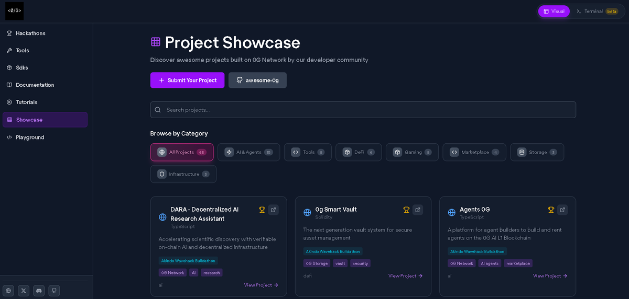The image size is (629, 299).
Task: Click the research tag on DARA card
Action: pyautogui.click(x=212, y=272)
